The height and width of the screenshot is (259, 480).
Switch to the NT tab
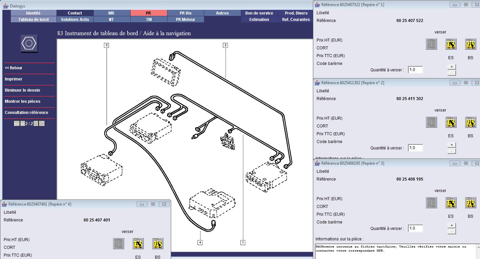111,19
